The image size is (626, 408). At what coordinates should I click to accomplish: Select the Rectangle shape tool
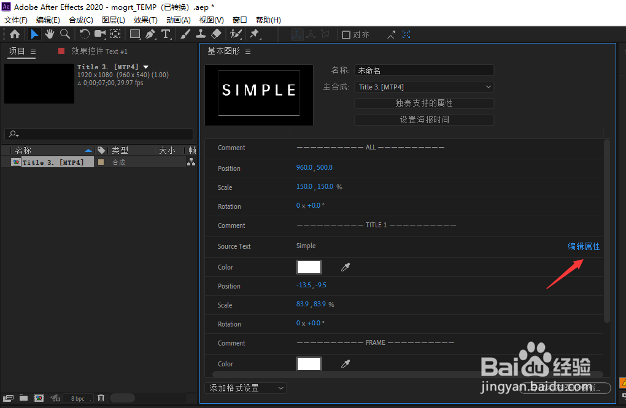point(135,34)
